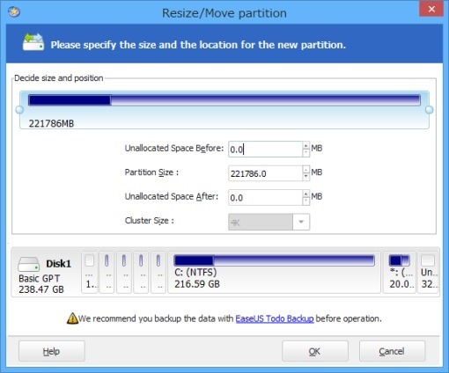Increase the Partition Size value

(306, 170)
